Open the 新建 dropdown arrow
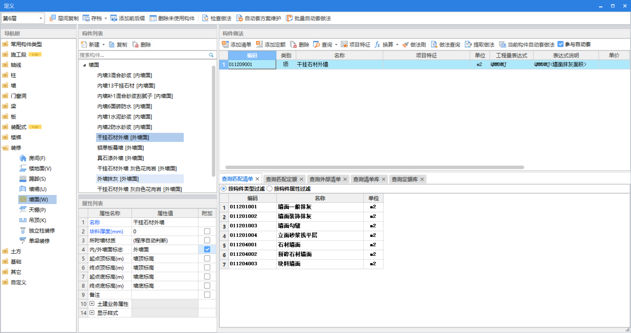 coord(103,45)
